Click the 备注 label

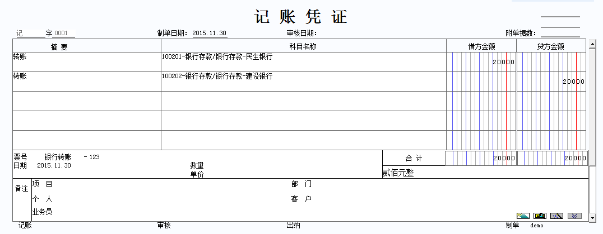coord(21,189)
